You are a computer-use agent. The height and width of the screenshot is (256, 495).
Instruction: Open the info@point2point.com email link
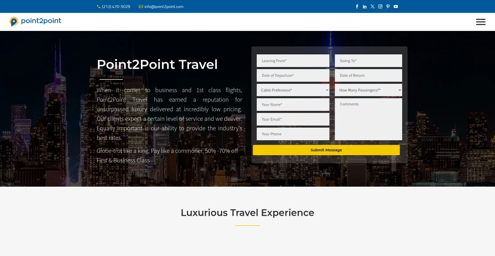164,6
